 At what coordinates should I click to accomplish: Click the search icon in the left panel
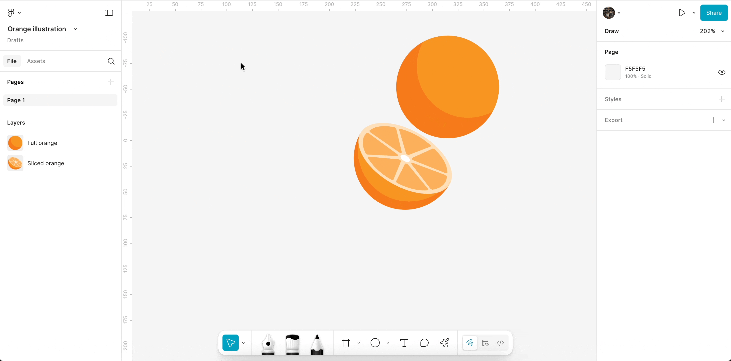click(x=111, y=61)
